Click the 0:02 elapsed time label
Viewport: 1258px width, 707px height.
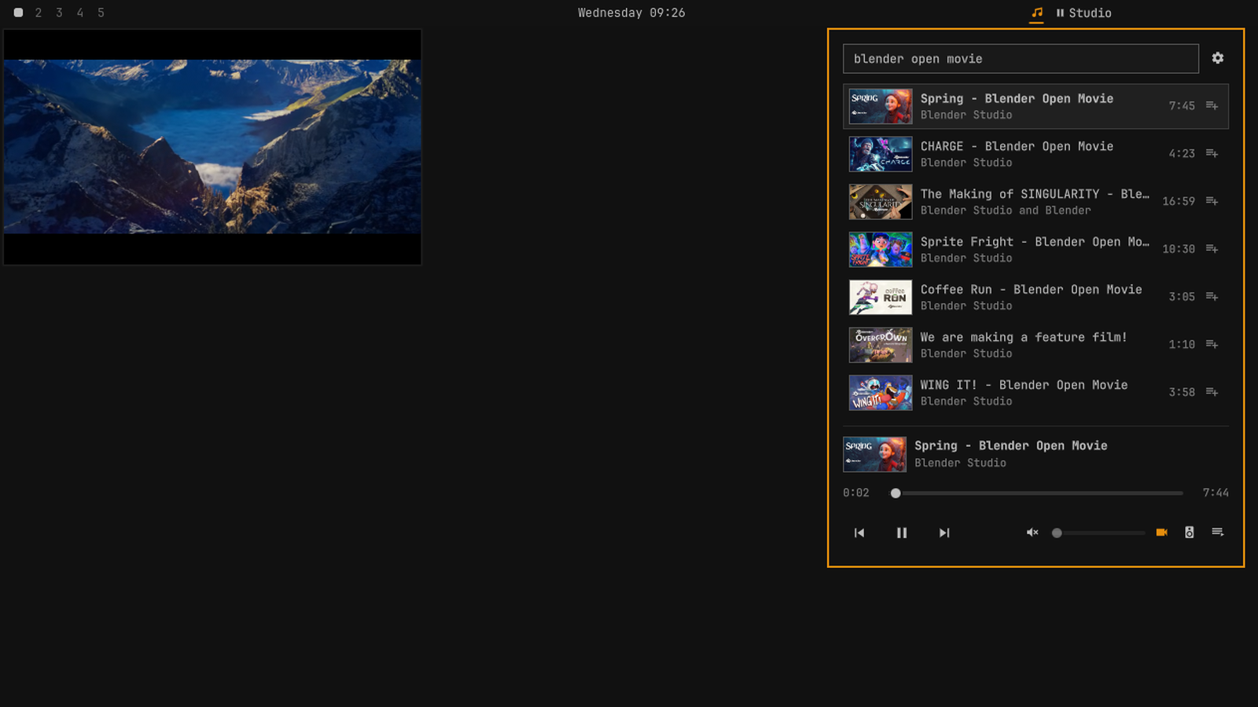click(x=856, y=493)
